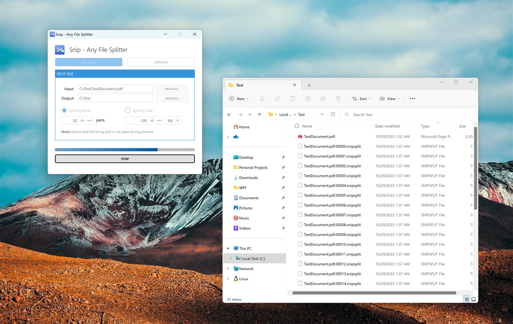513x324 pixels.
Task: Expand Local Disk (C:) in the sidebar
Action: (231, 258)
